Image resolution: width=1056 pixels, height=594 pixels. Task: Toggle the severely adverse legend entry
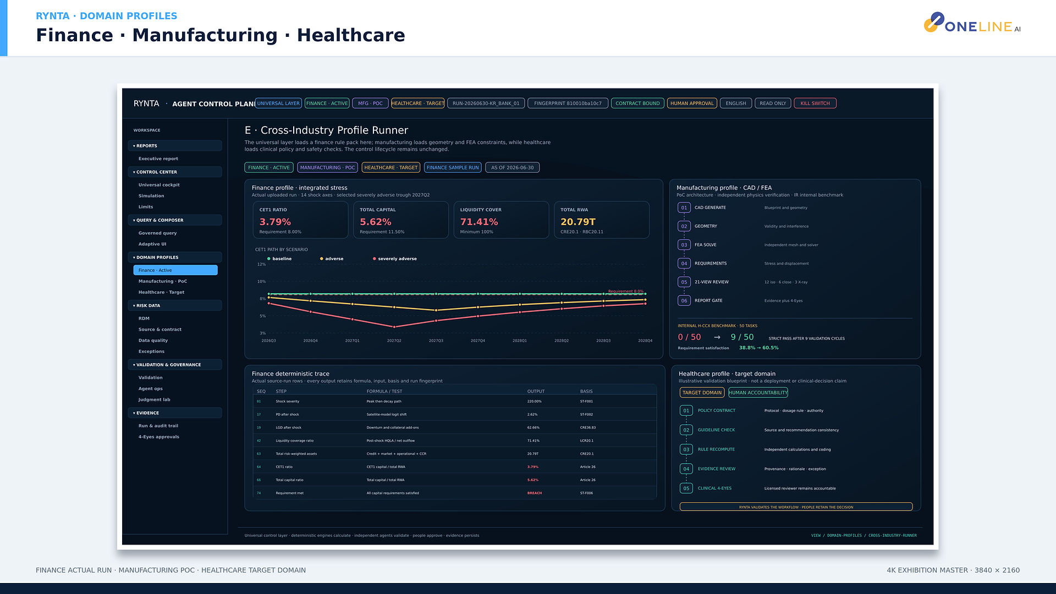pyautogui.click(x=395, y=258)
